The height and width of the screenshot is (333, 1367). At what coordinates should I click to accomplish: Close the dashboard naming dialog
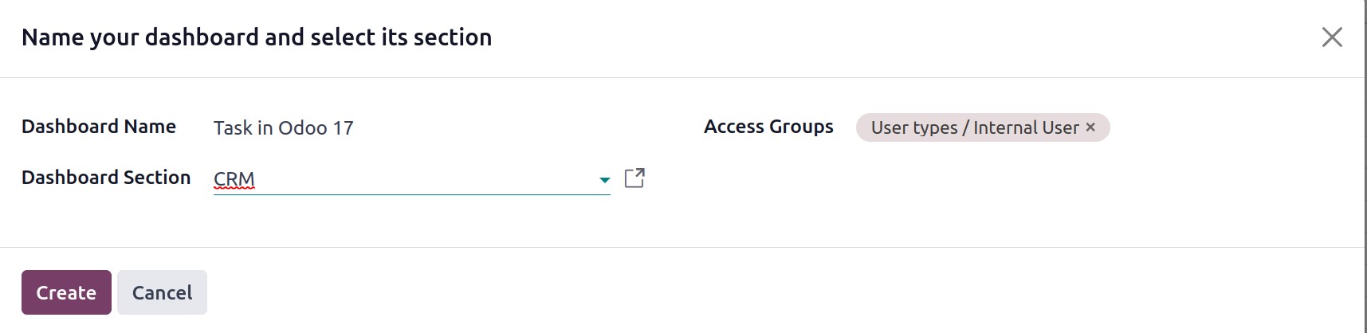click(x=1332, y=37)
